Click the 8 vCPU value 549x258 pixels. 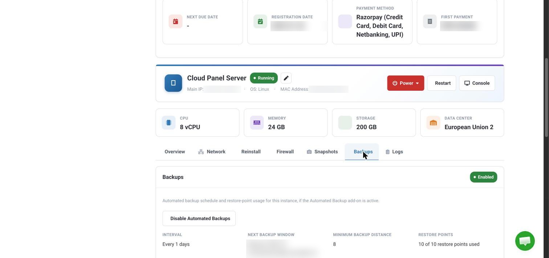190,127
